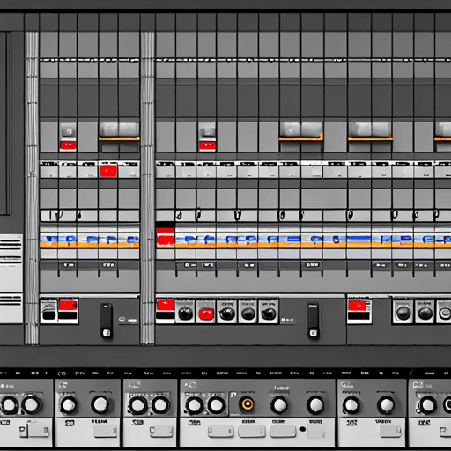The height and width of the screenshot is (451, 451).
Task: Click the black vertical slider in the left section
Action: (x=107, y=322)
